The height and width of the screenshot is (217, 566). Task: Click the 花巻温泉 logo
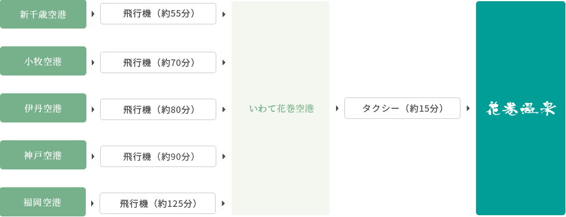521,108
